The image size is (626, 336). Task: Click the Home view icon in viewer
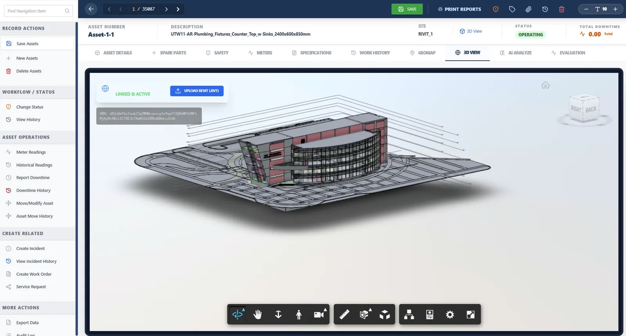point(545,85)
